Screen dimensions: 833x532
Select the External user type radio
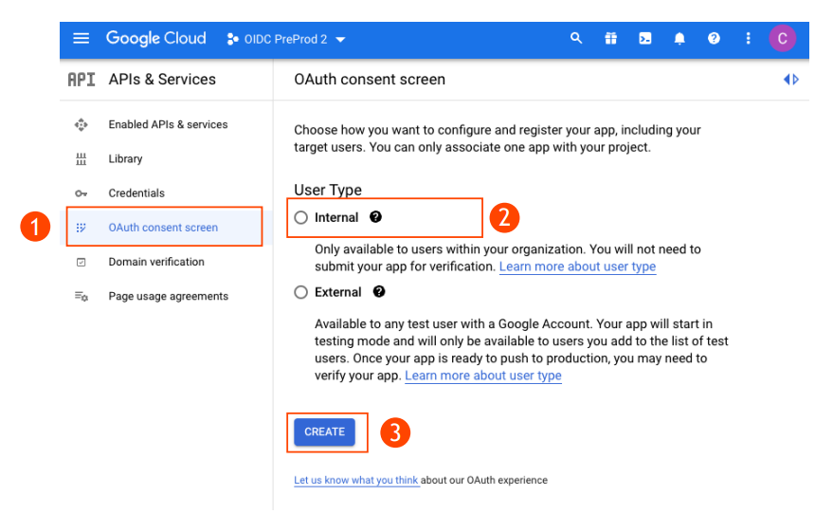coord(301,292)
